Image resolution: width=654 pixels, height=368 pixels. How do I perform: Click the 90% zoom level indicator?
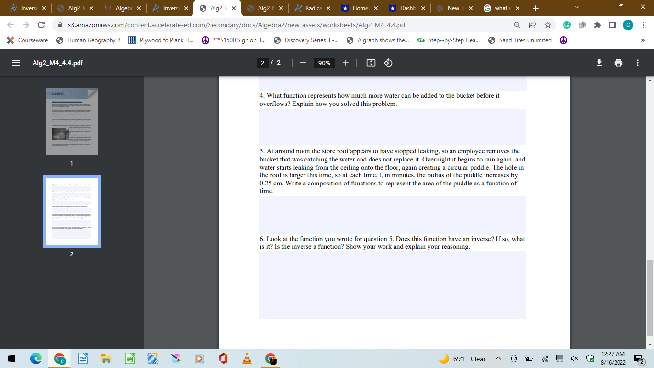point(324,62)
